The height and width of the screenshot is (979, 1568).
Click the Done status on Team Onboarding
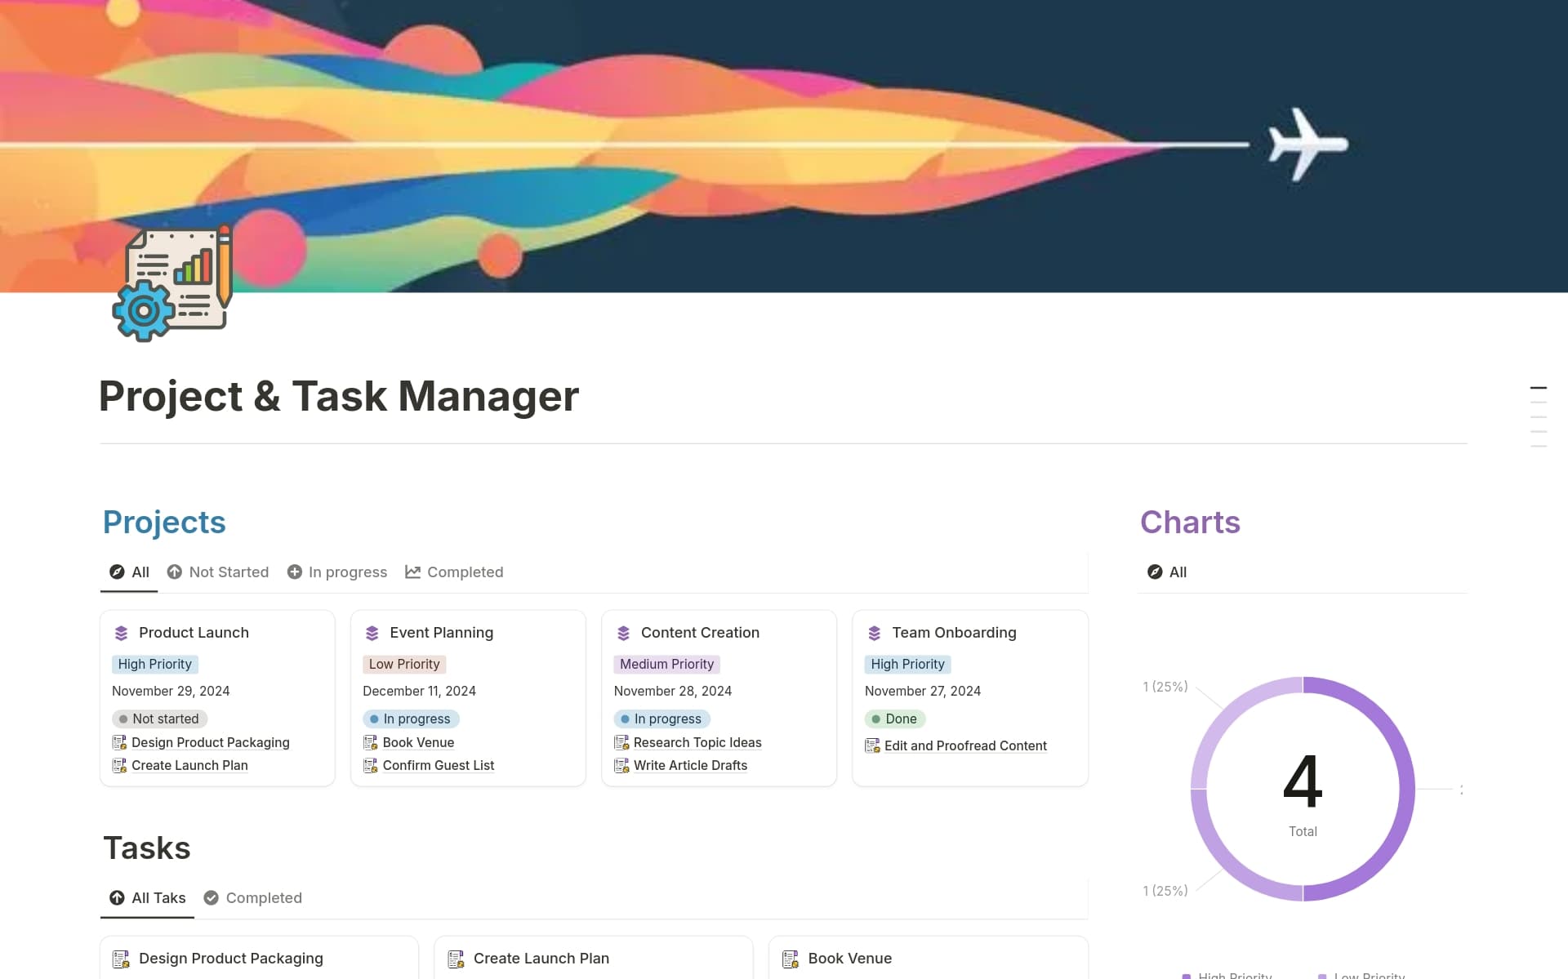pos(894,719)
